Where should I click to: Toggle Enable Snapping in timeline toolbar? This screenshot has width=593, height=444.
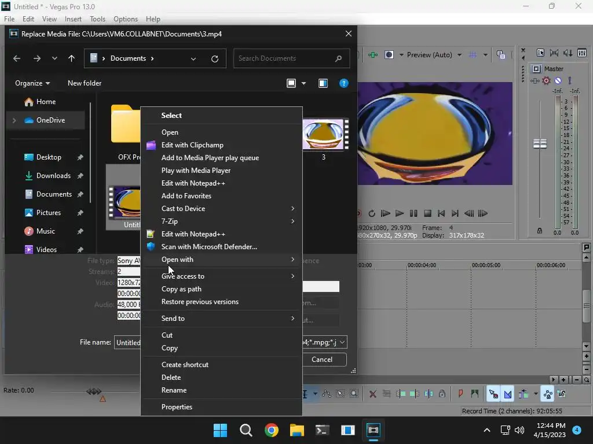[493, 394]
